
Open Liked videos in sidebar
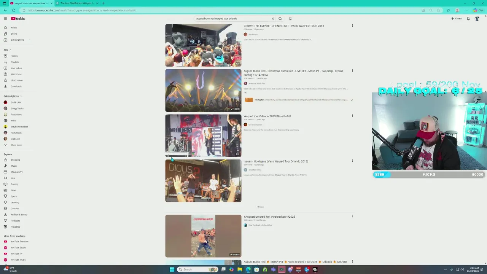(16, 80)
